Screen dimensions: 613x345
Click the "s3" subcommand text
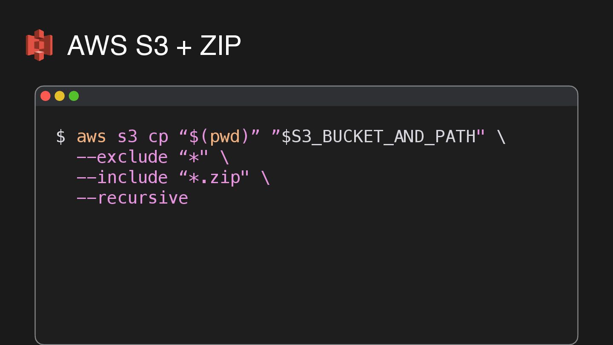[x=127, y=137]
